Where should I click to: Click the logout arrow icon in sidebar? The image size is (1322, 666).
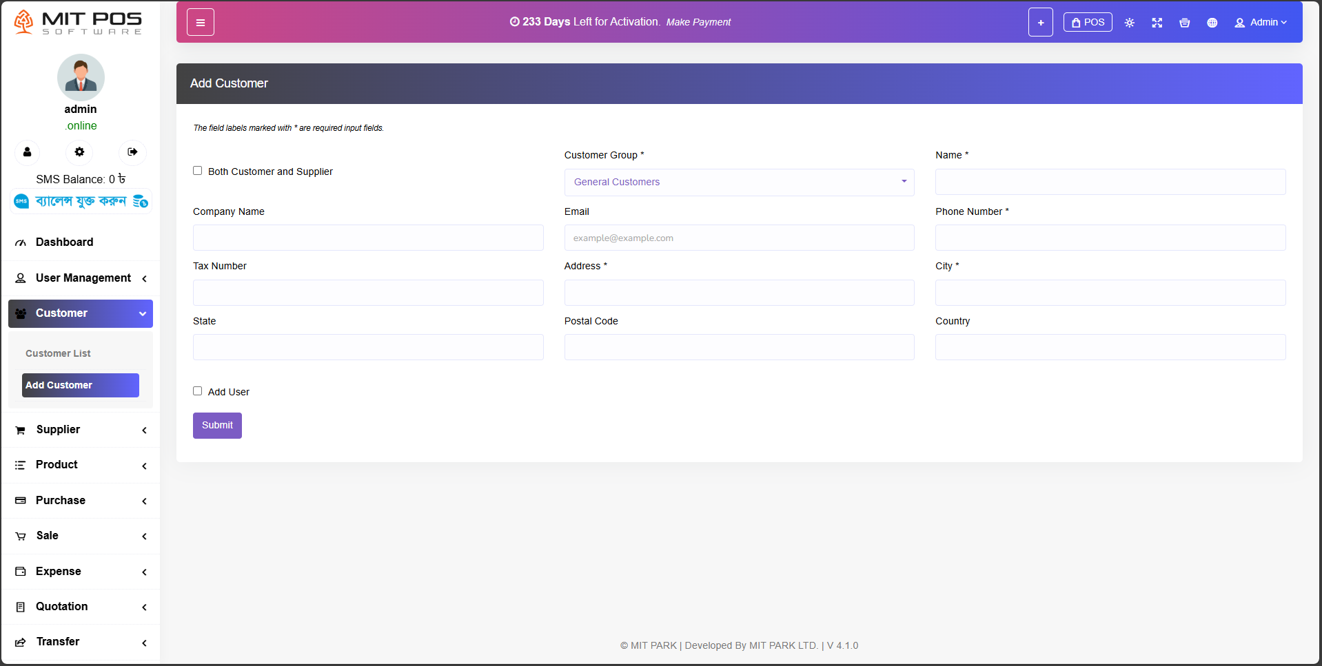point(132,152)
